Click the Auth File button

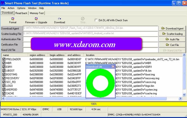(172, 39)
